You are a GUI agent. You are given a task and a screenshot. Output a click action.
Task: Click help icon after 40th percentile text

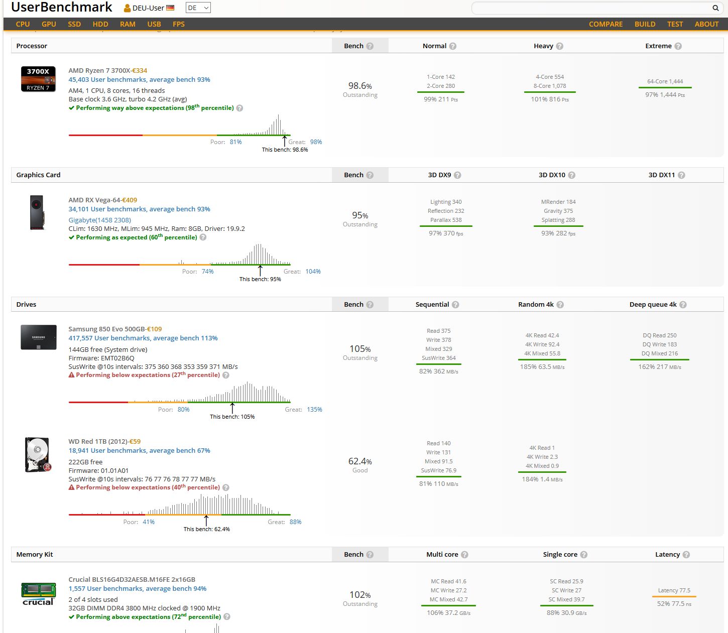[x=226, y=487]
